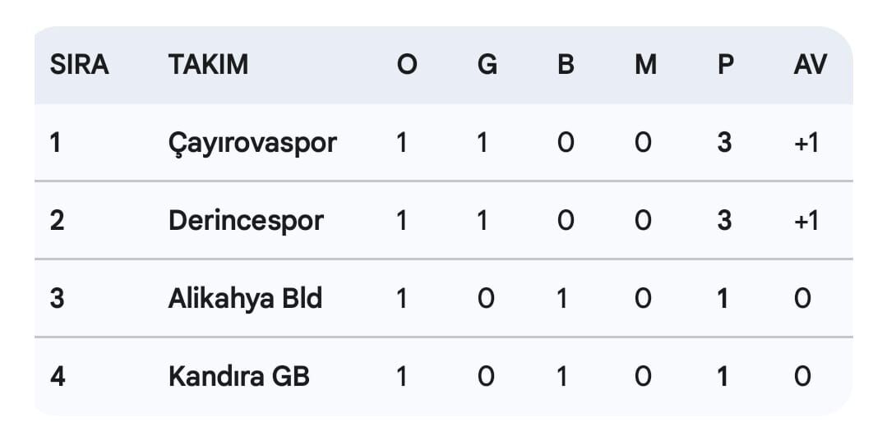Click the AV goal-difference column header
The image size is (887, 422).
click(810, 65)
